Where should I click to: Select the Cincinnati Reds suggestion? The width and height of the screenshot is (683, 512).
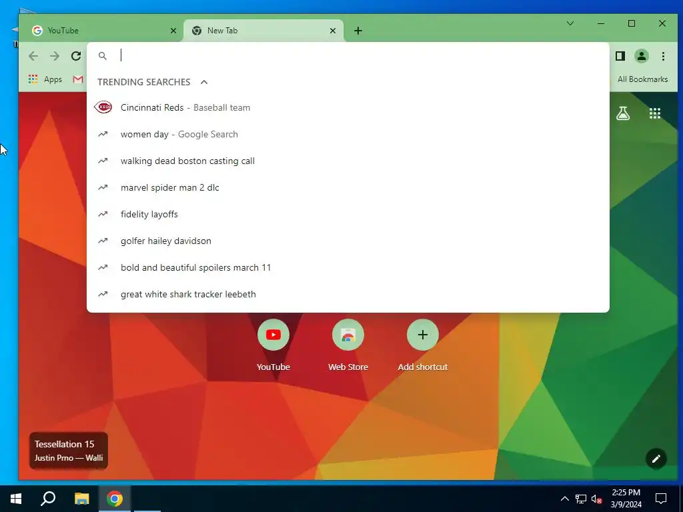(348, 107)
